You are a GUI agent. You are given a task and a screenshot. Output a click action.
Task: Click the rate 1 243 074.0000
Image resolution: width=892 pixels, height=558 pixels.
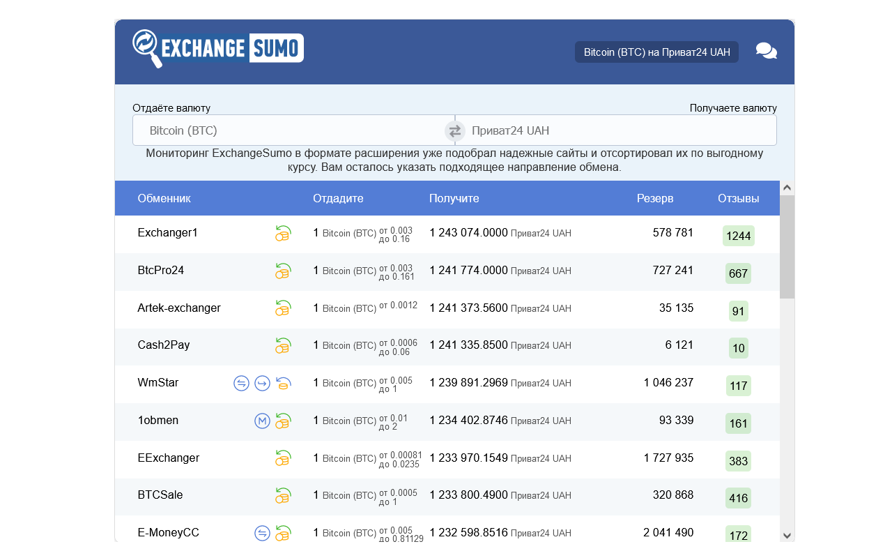468,233
